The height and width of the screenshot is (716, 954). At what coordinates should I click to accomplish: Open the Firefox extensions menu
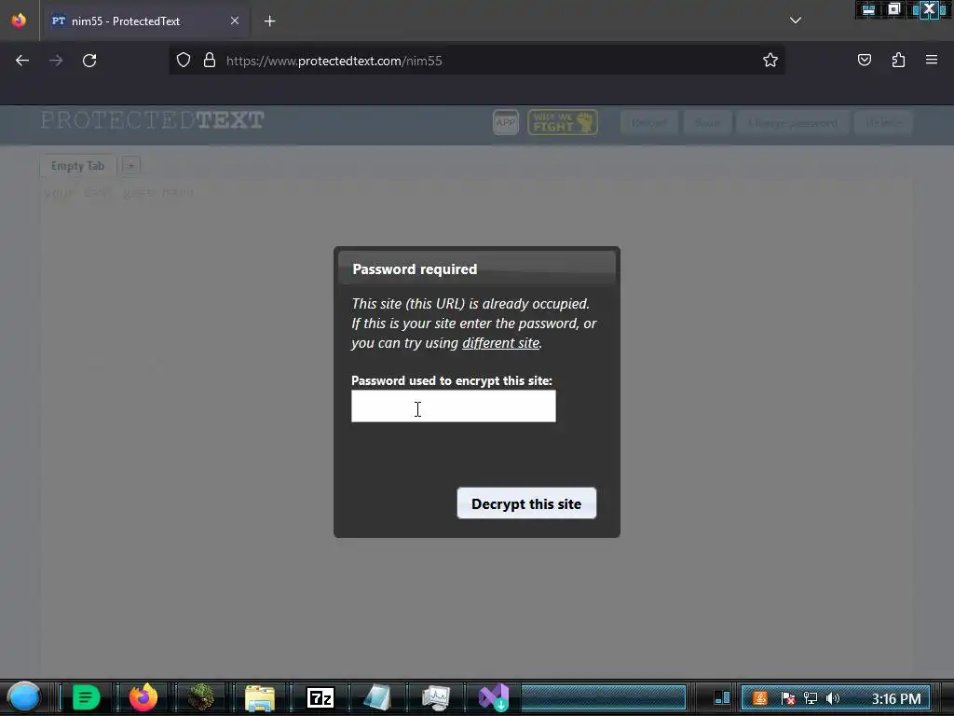(898, 61)
